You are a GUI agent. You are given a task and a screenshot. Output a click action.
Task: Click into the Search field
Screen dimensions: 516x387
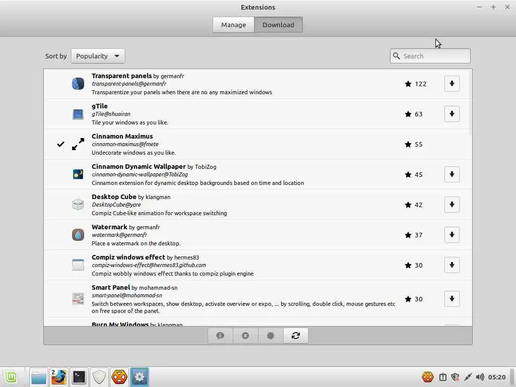[x=430, y=56]
